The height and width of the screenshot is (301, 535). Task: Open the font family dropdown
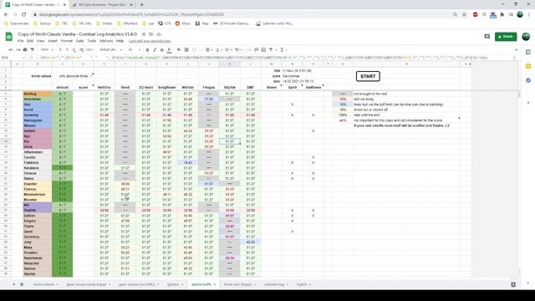coord(110,50)
